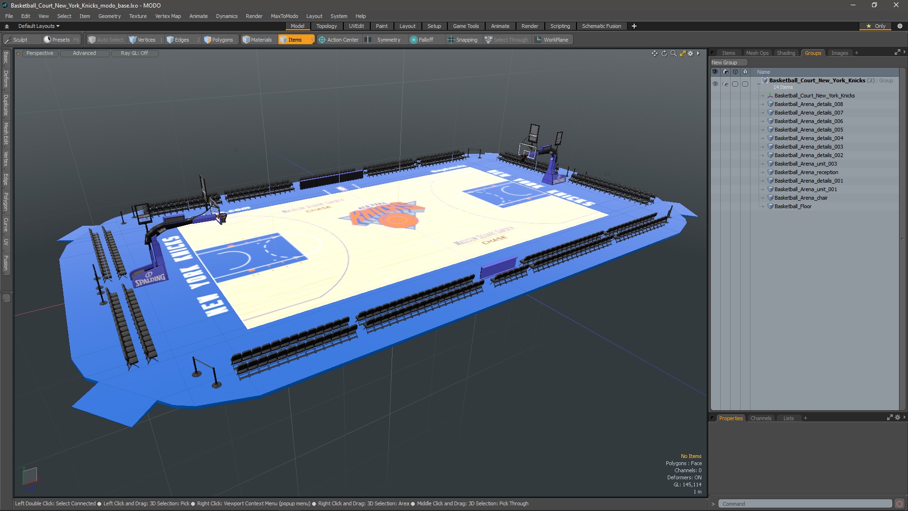This screenshot has width=908, height=511.
Task: Toggle the Only star button
Action: tap(876, 26)
